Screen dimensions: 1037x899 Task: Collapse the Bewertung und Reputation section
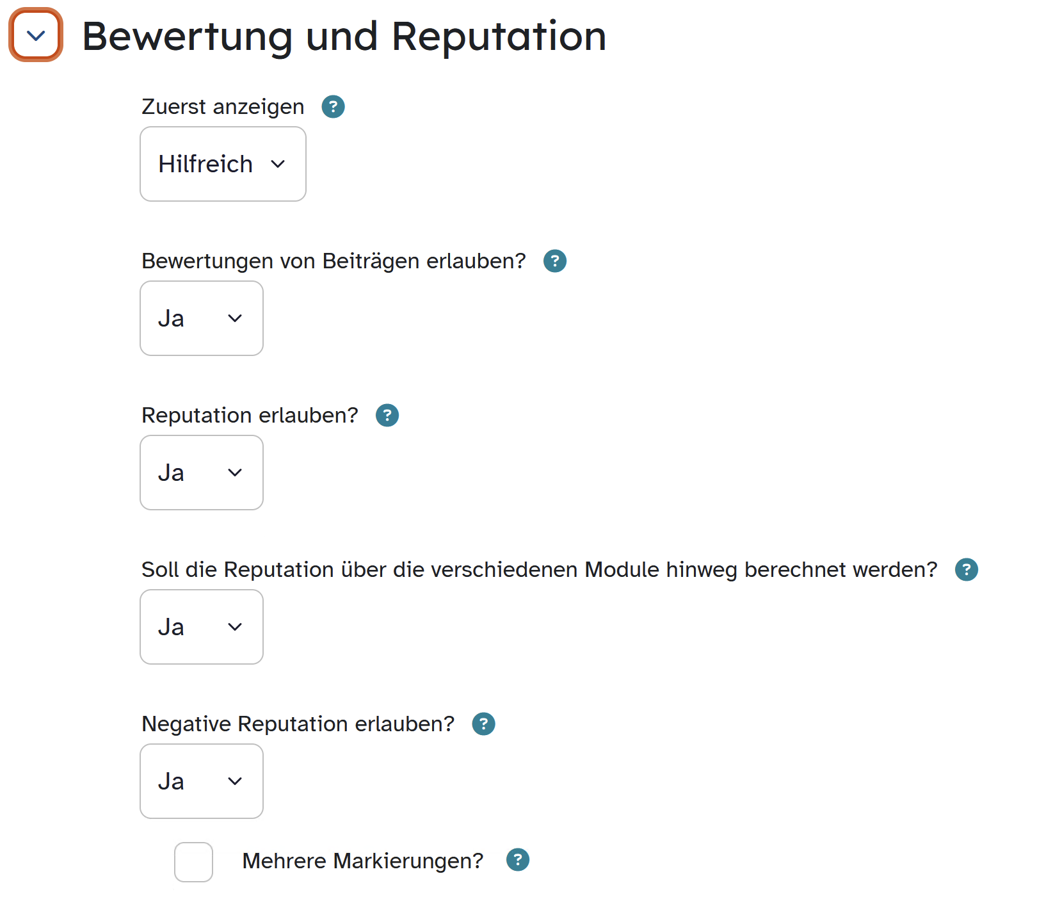coord(36,35)
